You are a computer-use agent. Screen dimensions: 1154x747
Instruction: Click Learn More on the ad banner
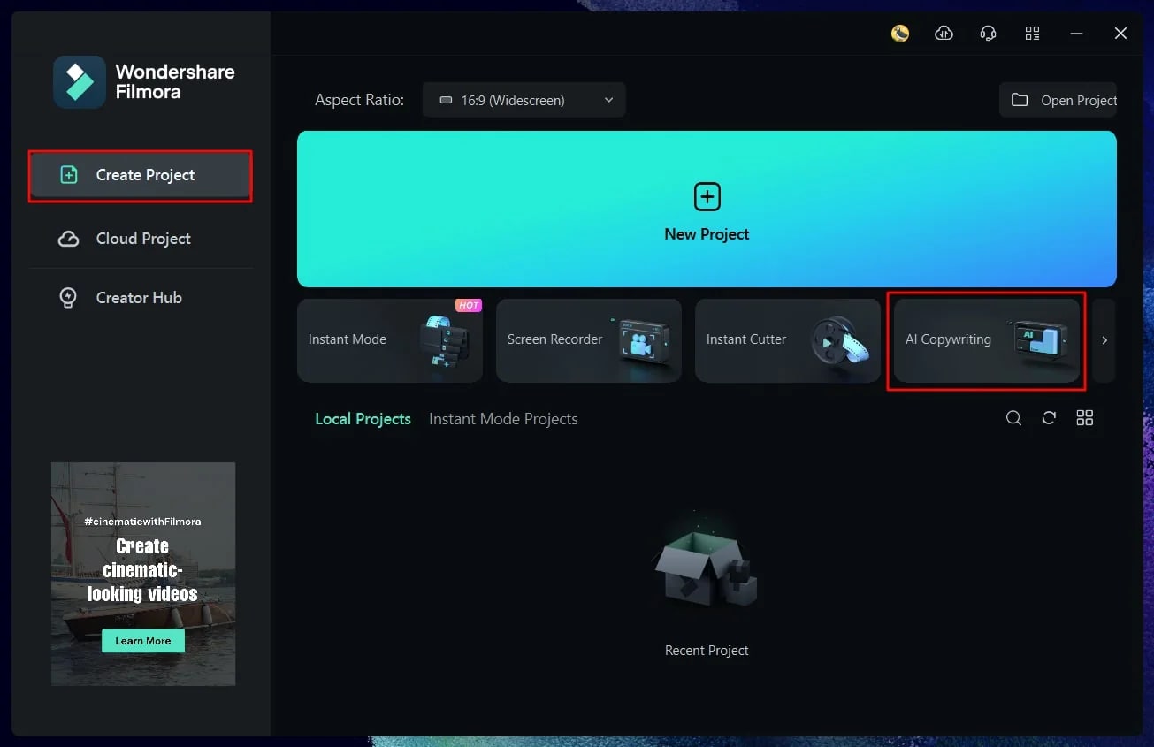click(x=143, y=641)
